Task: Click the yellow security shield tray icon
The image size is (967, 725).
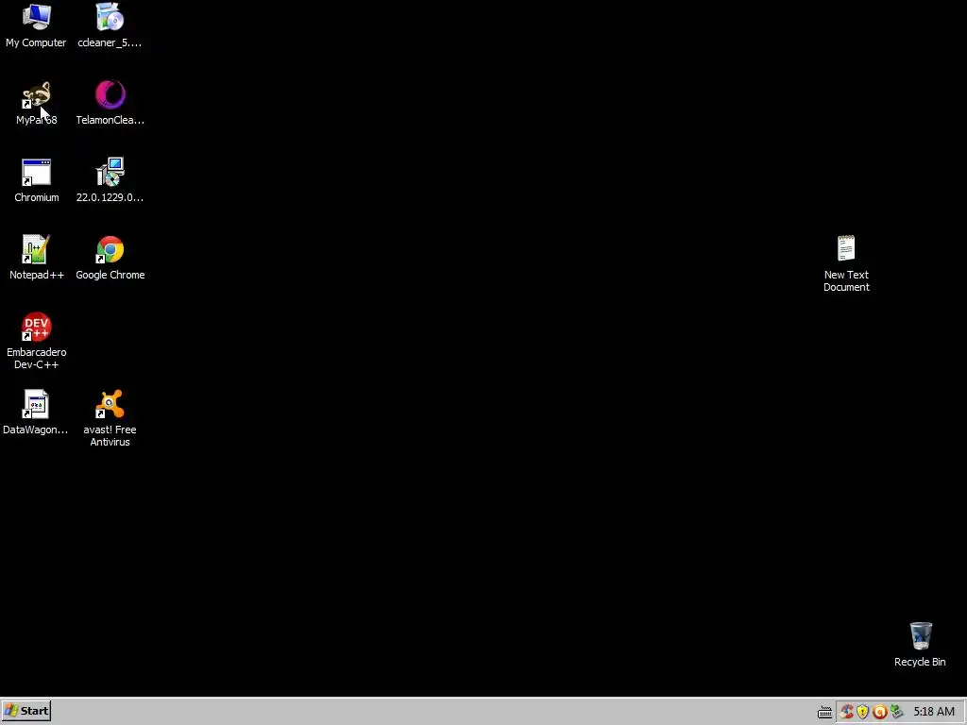Action: (863, 712)
